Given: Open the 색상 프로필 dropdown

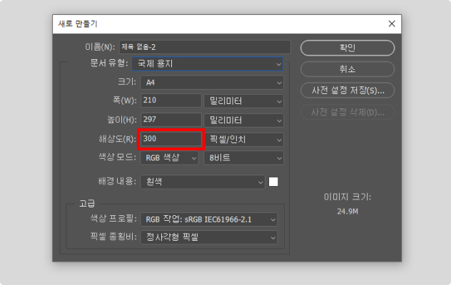Looking at the screenshot, I should point(209,219).
